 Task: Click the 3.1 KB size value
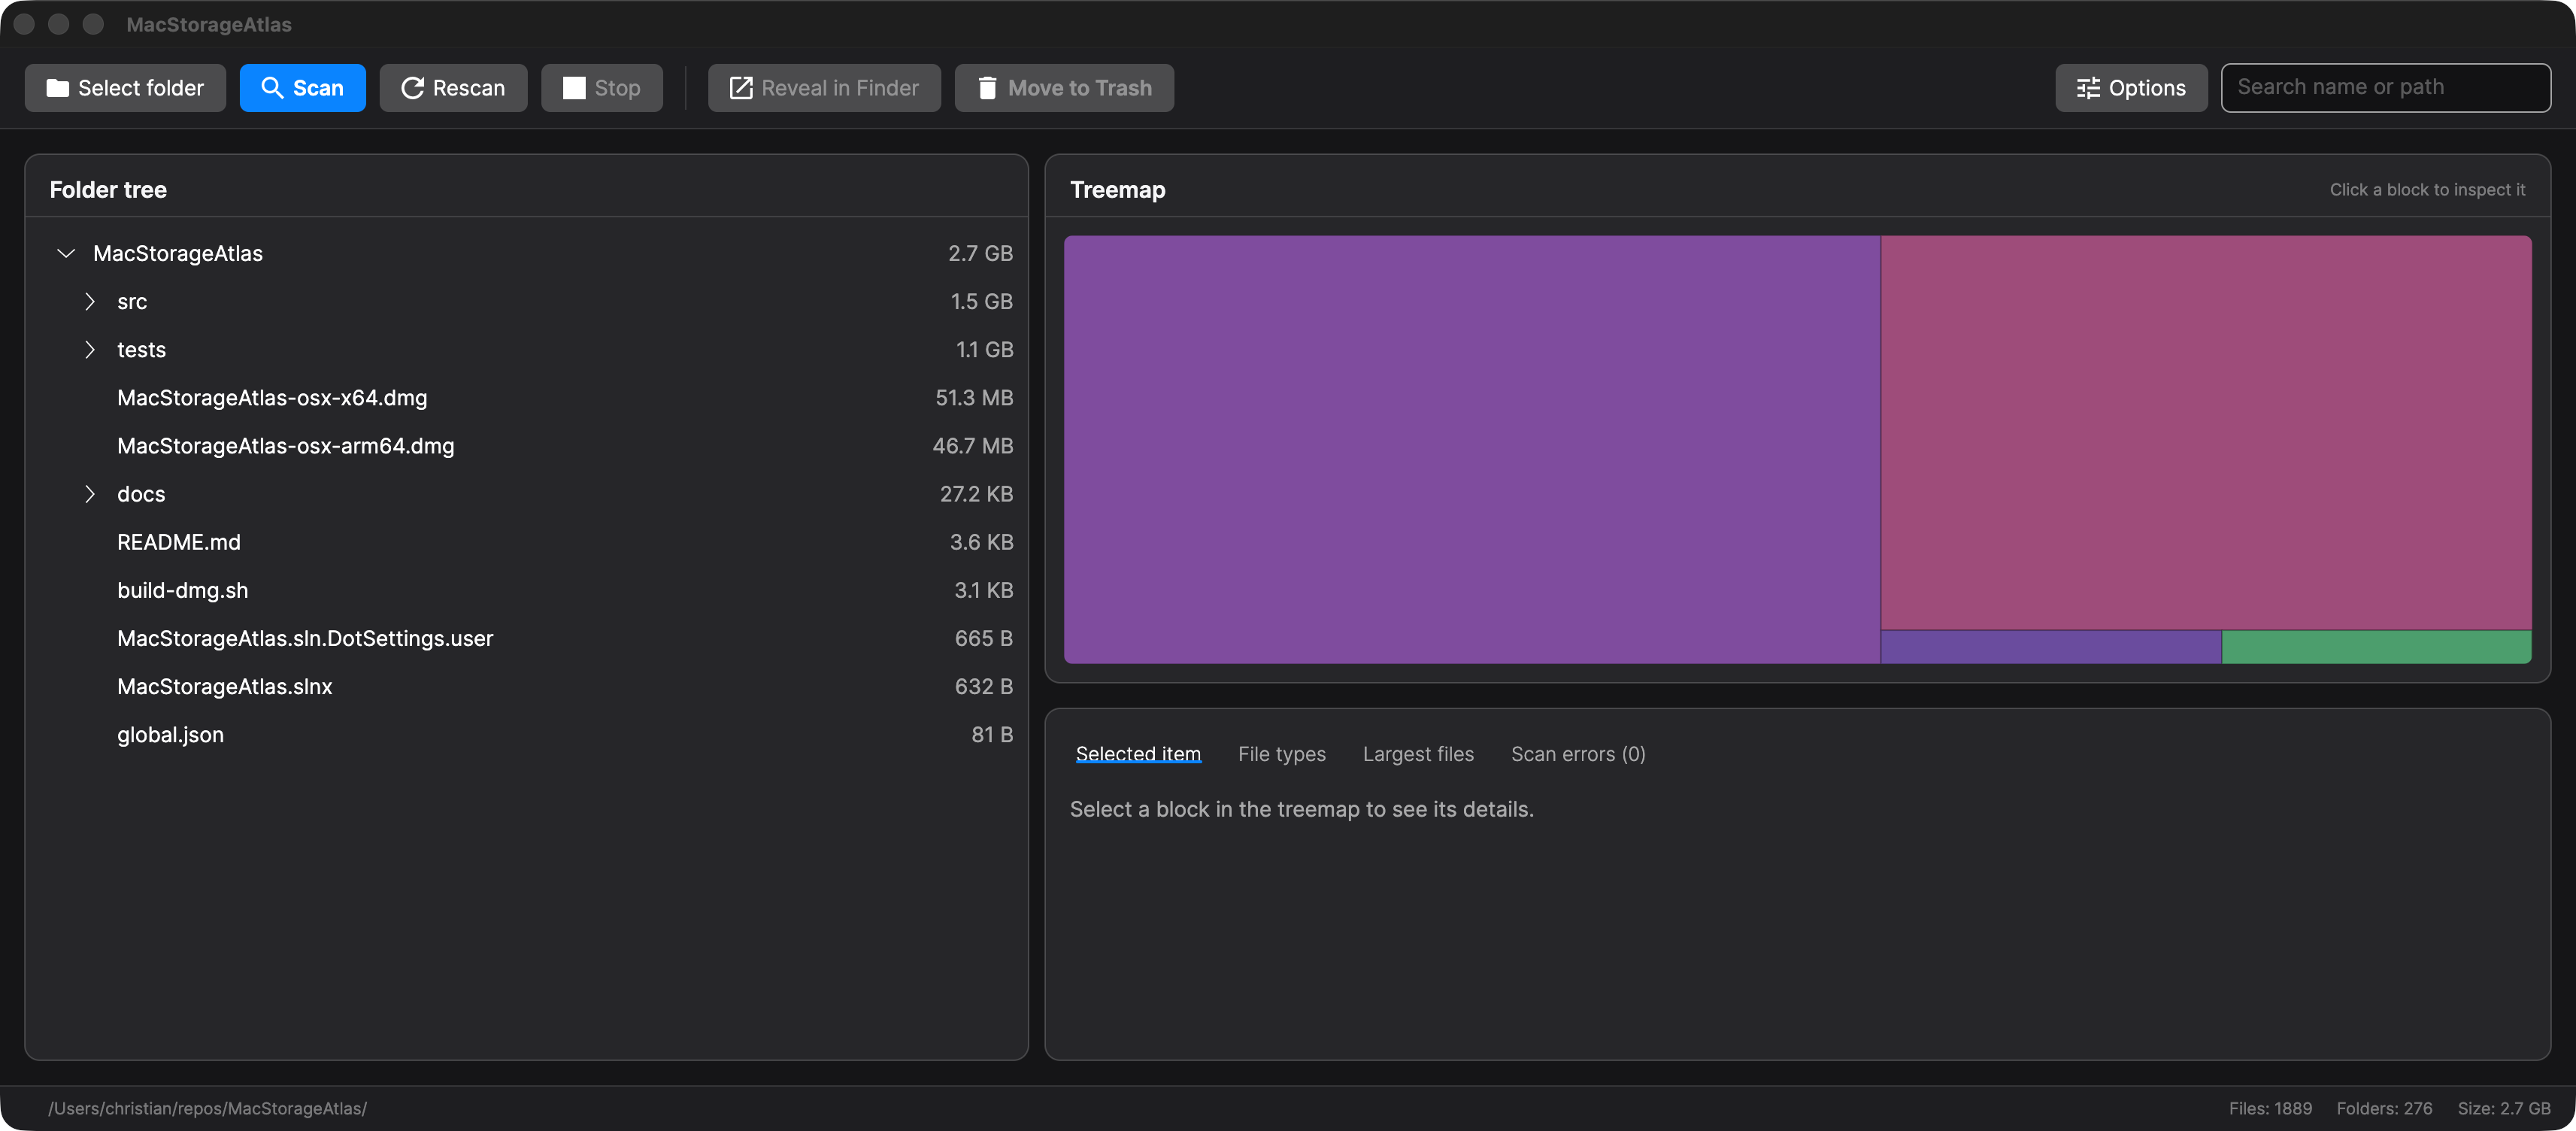click(983, 590)
